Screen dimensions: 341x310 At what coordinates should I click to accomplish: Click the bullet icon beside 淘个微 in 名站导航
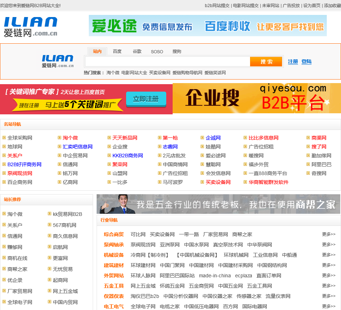(x=59, y=138)
